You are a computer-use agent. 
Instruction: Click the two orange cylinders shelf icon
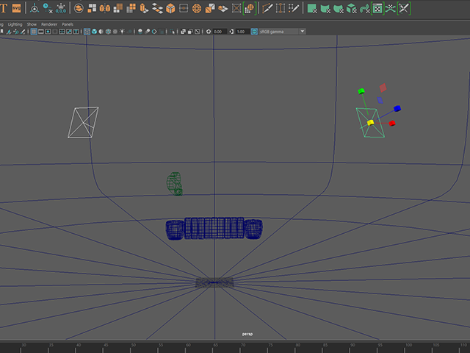(x=104, y=8)
